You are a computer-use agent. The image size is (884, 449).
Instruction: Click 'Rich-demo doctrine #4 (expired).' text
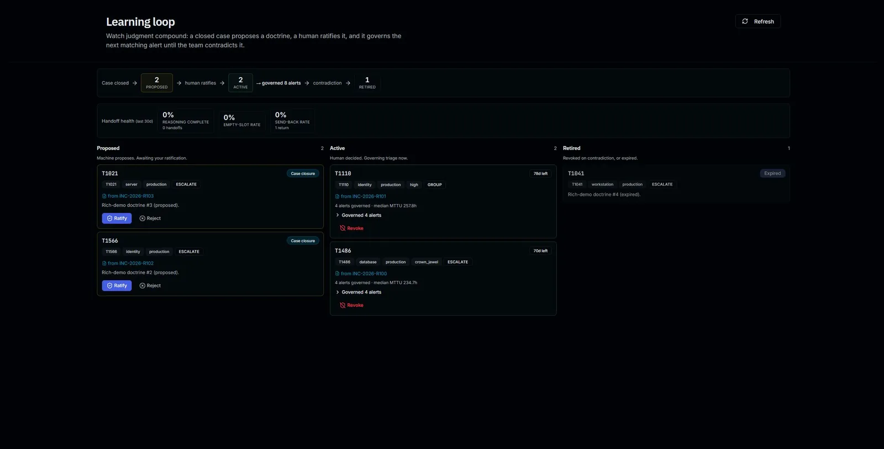tap(604, 194)
